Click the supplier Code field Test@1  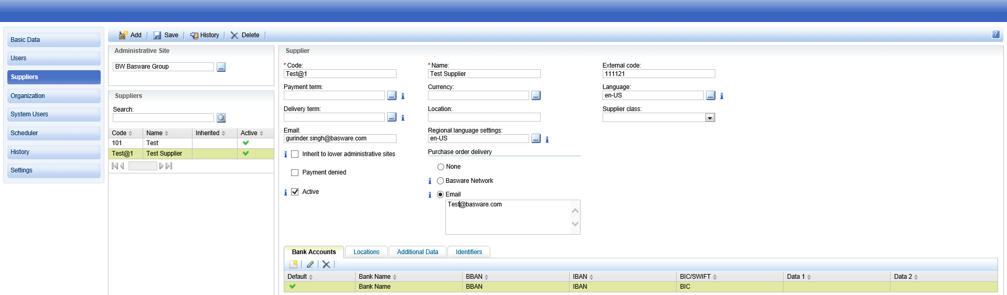tap(340, 74)
